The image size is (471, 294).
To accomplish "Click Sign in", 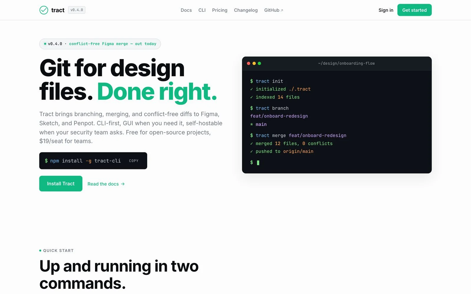I will point(386,10).
